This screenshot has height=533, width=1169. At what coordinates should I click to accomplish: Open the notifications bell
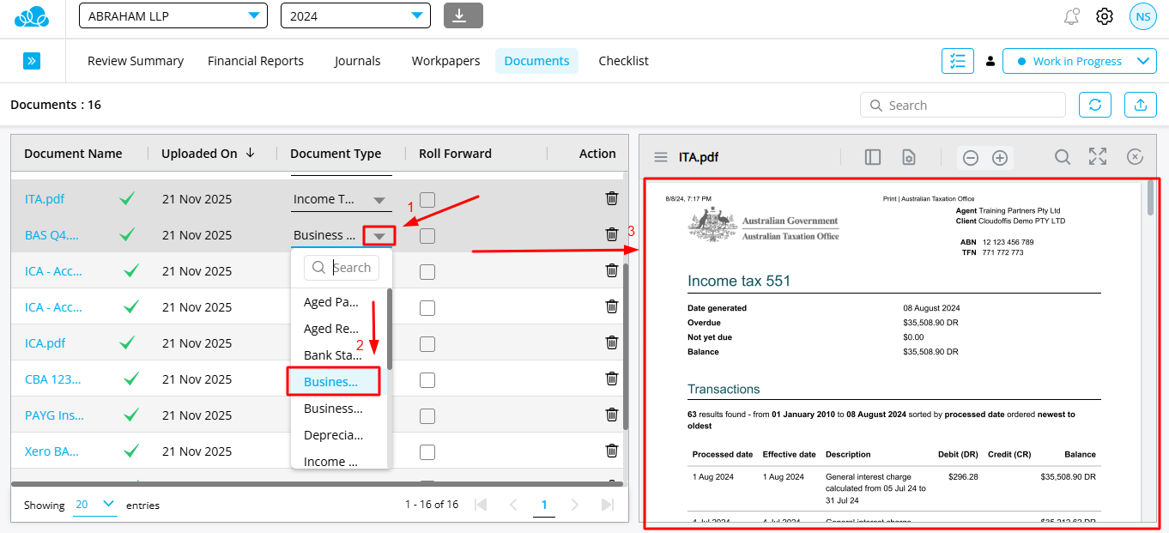(1071, 16)
